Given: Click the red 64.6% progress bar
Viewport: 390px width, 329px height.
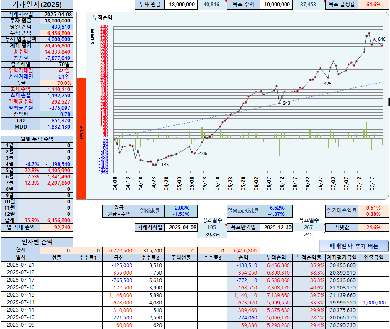Looking at the screenshot, I should click(81, 139).
